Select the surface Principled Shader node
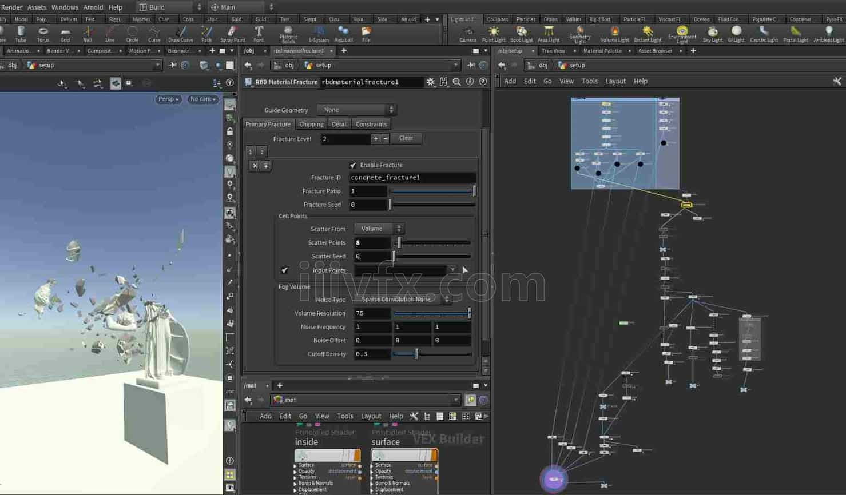This screenshot has height=495, width=846. [x=404, y=456]
